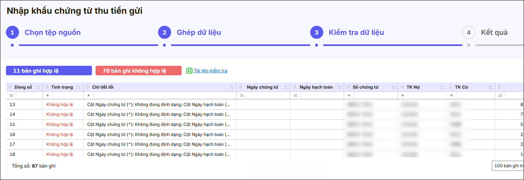Pin the Số chứng từ column
Screen dimensions: 524x180
pyautogui.click(x=348, y=87)
